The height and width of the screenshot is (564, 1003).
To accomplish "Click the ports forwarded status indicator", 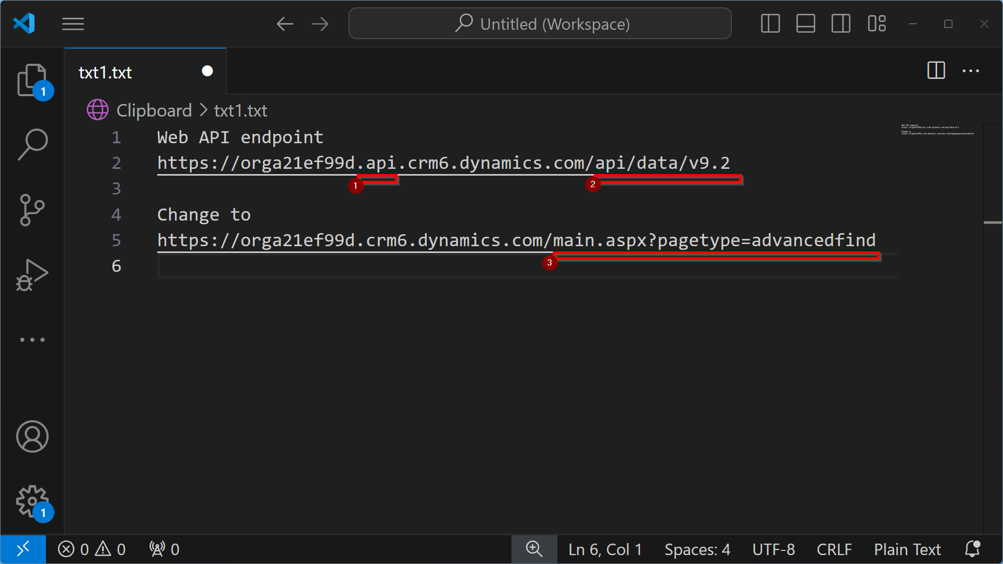I will coord(164,549).
